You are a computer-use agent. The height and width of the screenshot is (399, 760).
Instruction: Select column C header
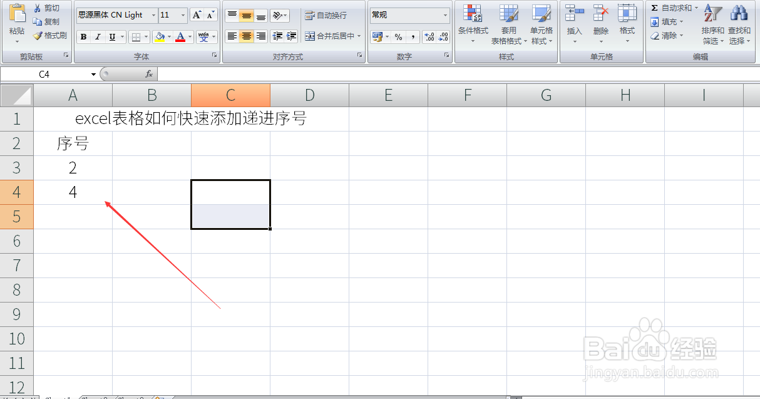click(x=230, y=95)
